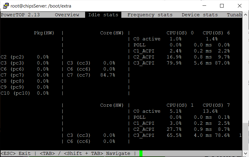Minimize the PuTTY window
The image size is (249, 157).
point(204,6)
